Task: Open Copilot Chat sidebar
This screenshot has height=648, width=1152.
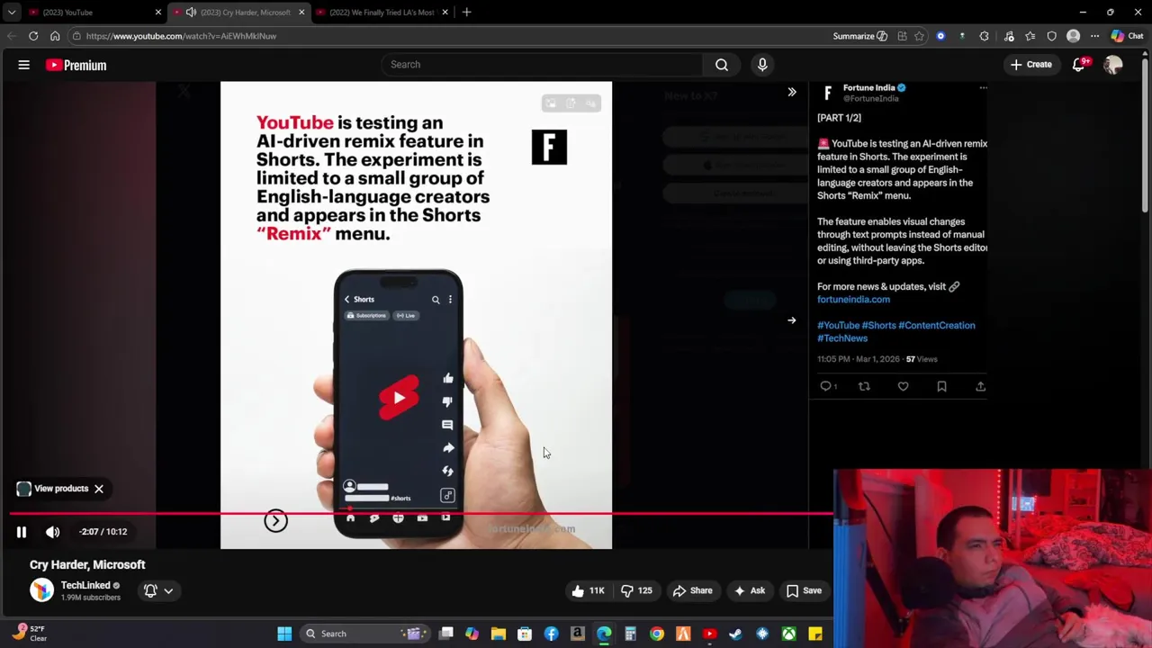Action: click(x=1127, y=36)
